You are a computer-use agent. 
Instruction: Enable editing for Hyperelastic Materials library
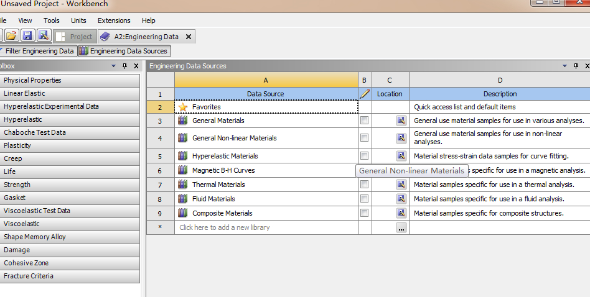tap(364, 156)
